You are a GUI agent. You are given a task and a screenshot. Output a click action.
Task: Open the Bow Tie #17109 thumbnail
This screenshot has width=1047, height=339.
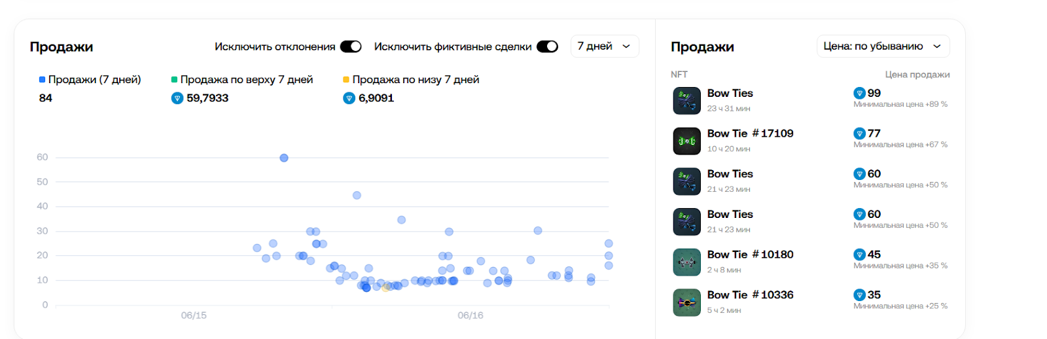[x=686, y=141]
